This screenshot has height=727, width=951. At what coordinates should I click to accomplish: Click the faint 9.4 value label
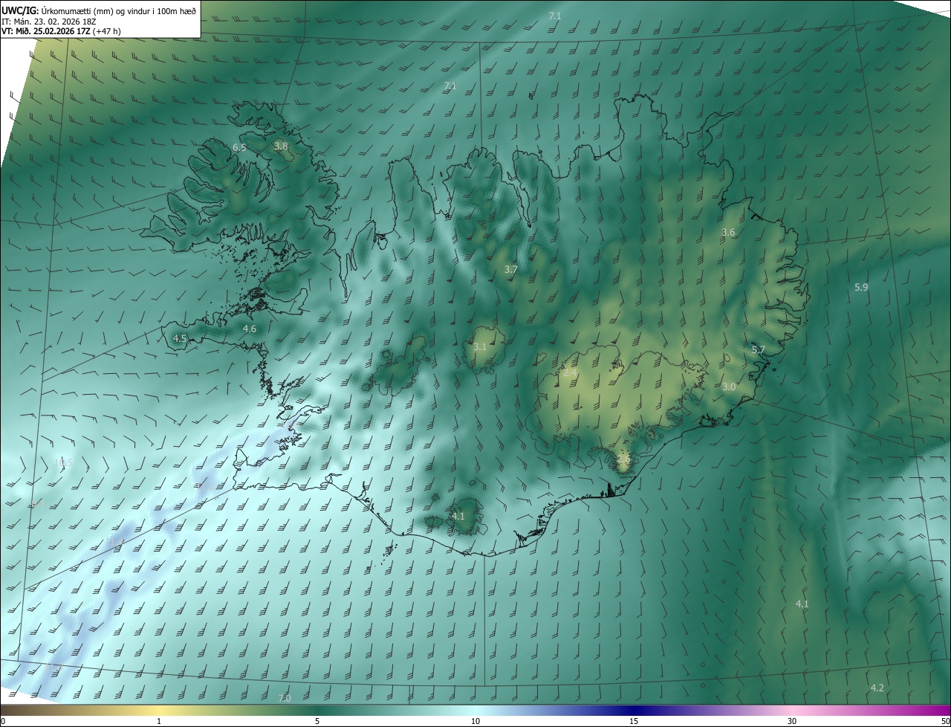point(38,503)
